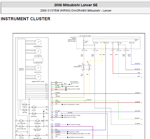Image resolution: width=150 pixels, height=139 pixels.
Task: Click the FOG IND lamp symbol
Action: [21, 135]
